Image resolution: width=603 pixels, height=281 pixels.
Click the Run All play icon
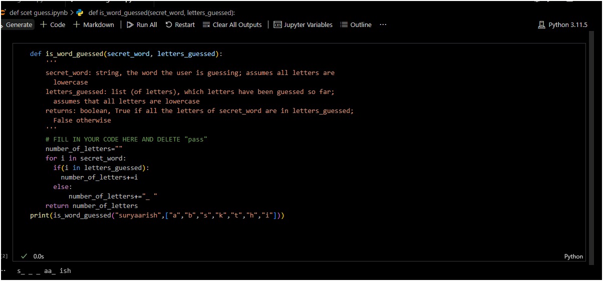pyautogui.click(x=130, y=25)
